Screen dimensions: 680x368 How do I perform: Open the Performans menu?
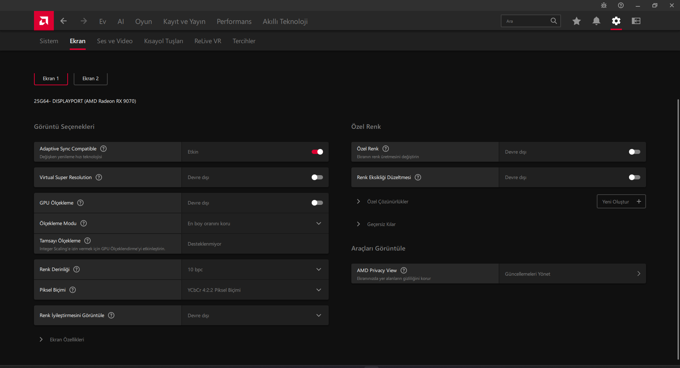click(234, 21)
